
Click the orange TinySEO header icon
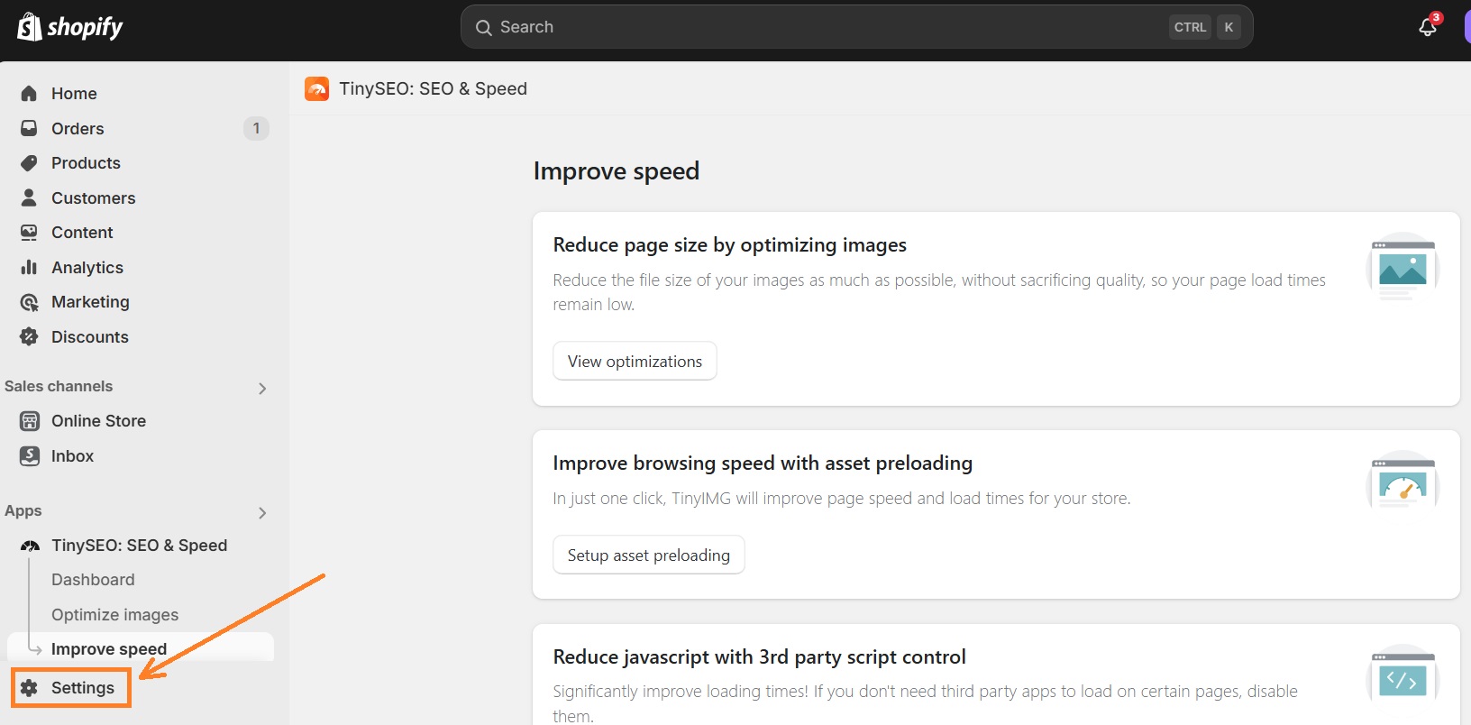[316, 88]
